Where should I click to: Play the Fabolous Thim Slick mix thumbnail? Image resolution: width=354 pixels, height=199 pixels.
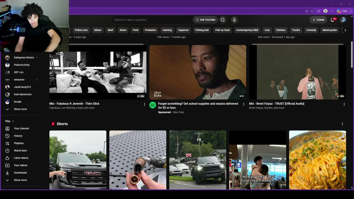tap(98, 72)
